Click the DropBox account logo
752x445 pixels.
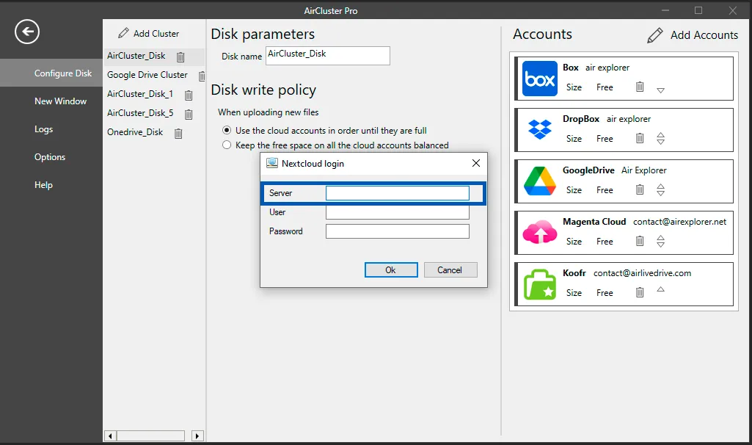539,130
